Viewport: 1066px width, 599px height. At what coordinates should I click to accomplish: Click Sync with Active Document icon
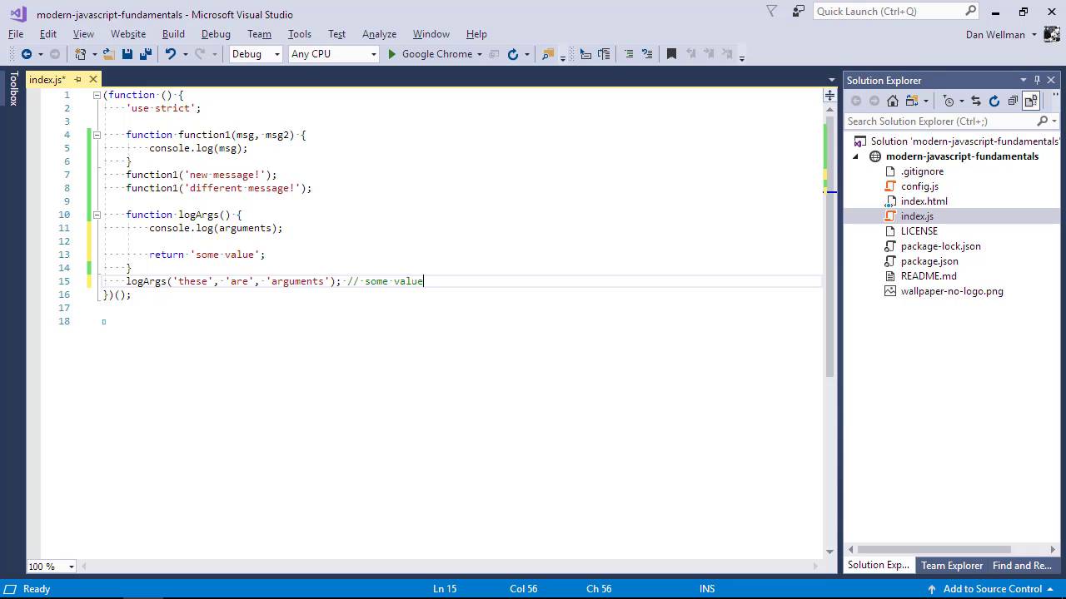(x=975, y=101)
